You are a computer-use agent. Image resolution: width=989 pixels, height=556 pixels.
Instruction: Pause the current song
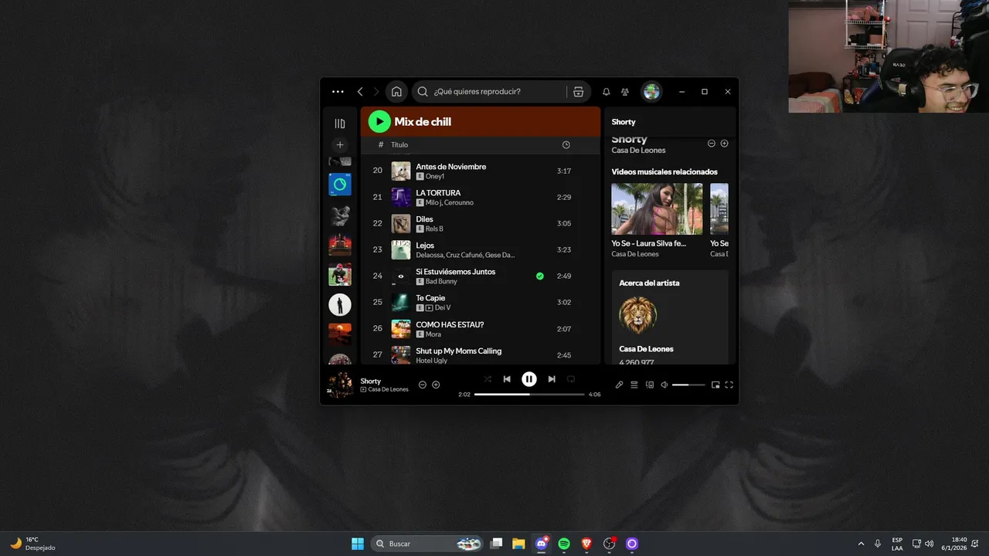click(529, 379)
